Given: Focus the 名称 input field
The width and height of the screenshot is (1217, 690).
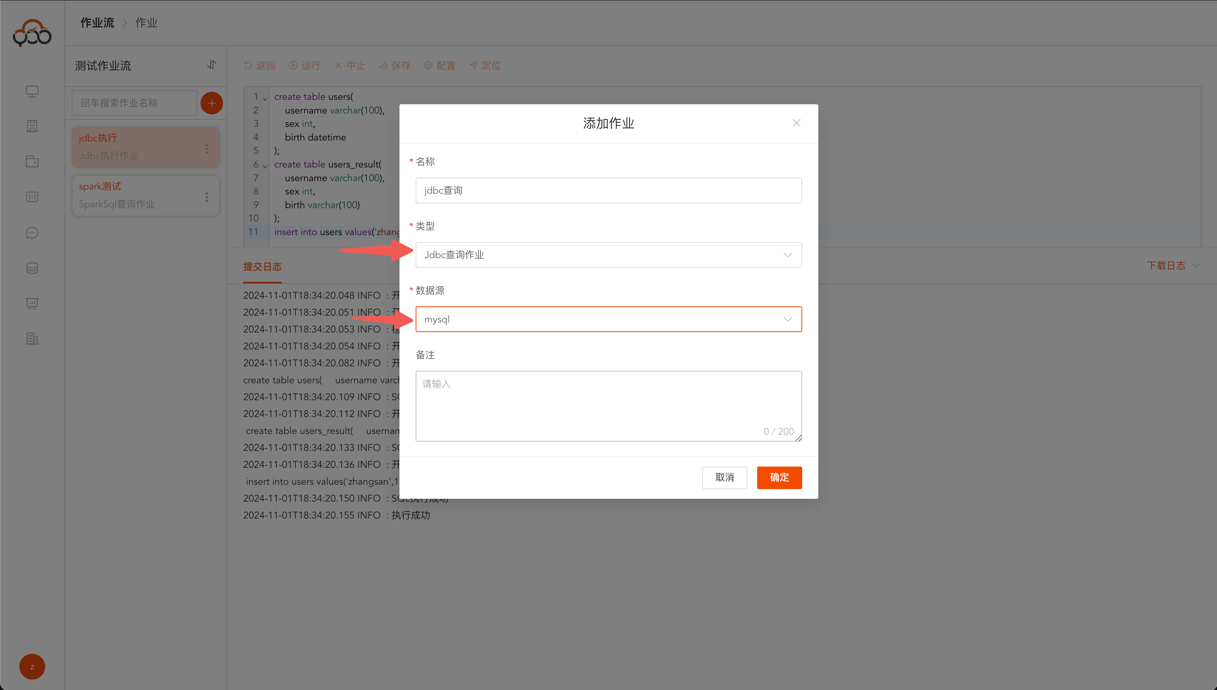Looking at the screenshot, I should click(x=609, y=190).
